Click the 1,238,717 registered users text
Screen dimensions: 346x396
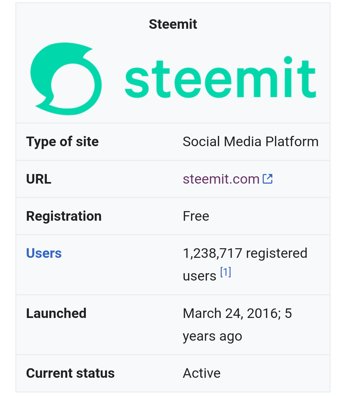click(x=245, y=253)
